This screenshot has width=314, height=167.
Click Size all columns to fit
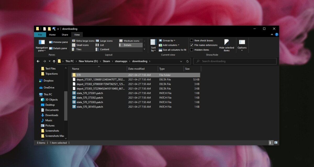(173, 50)
